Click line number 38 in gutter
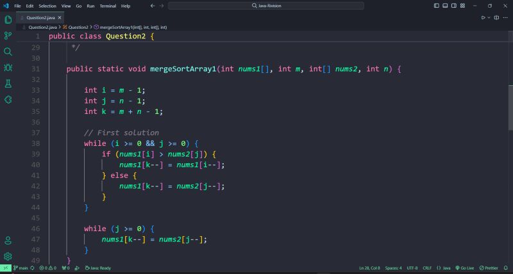513x274 pixels. tap(35, 143)
